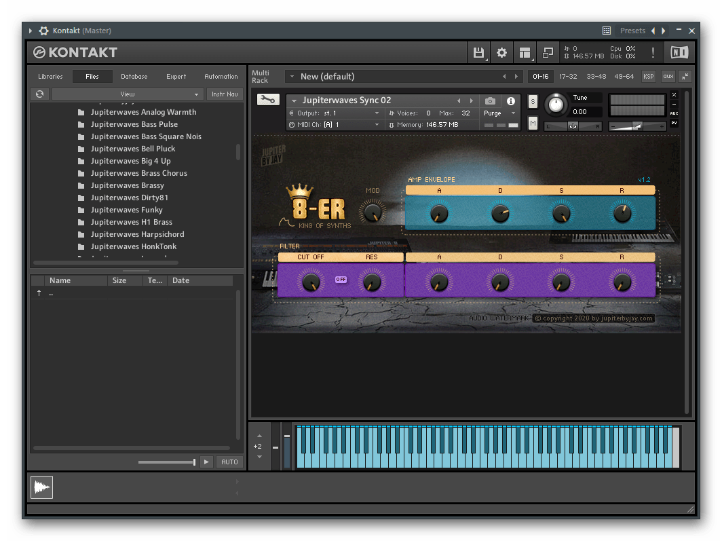Screen dimensions: 722x541
Task: Show rack page 33-48
Action: point(596,77)
